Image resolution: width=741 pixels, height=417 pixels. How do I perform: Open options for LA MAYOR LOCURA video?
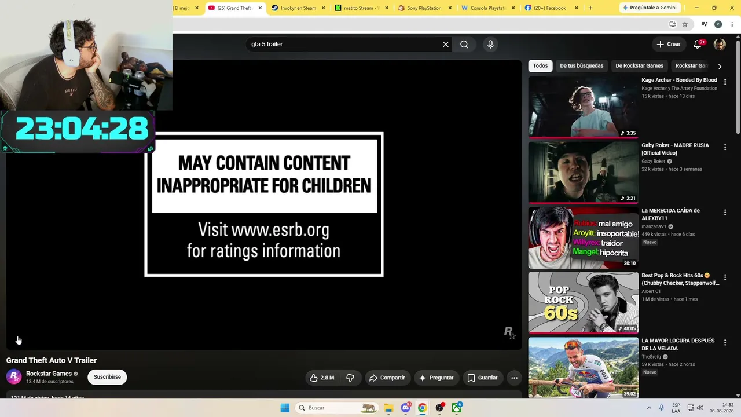(x=725, y=343)
